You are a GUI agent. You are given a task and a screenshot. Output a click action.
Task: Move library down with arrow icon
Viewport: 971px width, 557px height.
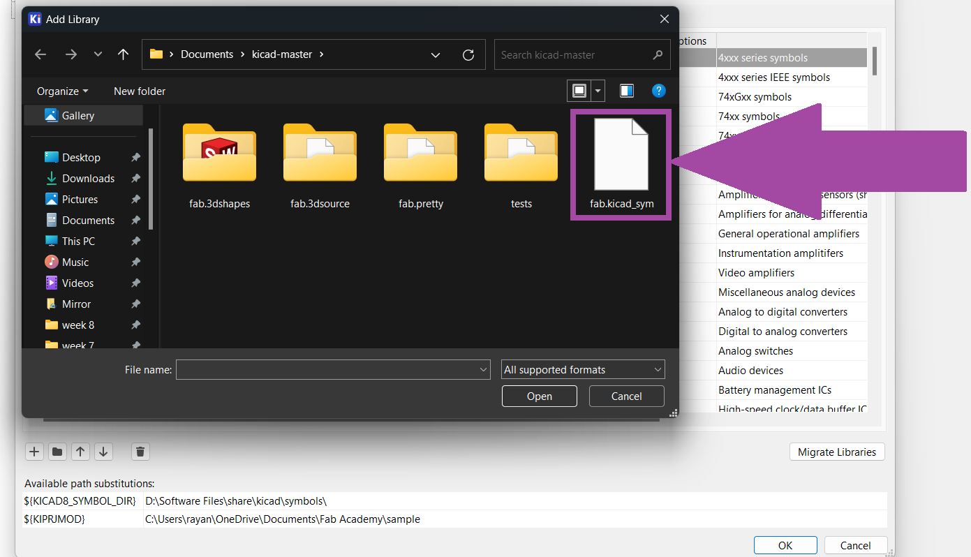[x=103, y=452]
